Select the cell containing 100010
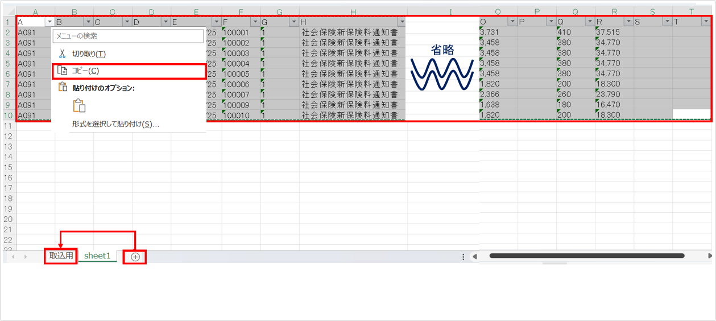716x321 pixels. 241,115
